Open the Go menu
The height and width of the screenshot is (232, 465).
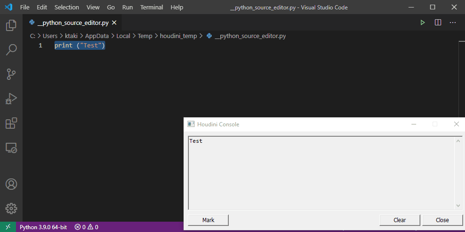coord(111,7)
